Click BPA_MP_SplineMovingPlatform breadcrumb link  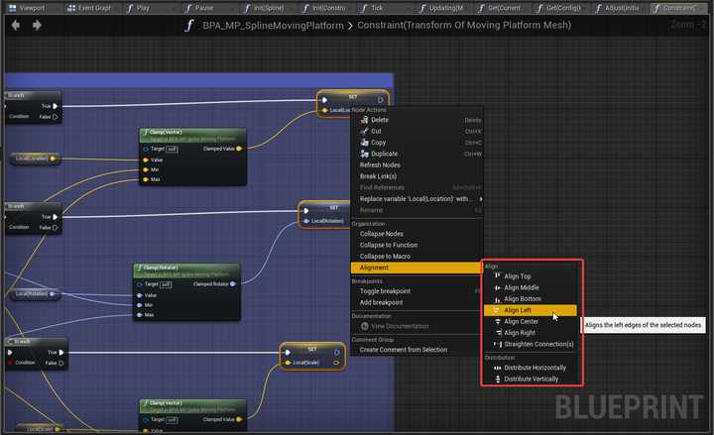click(x=273, y=26)
